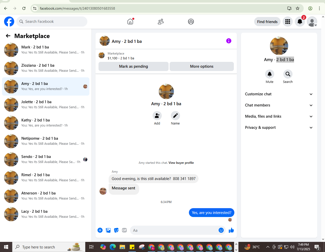Open site information icon in address bar
Viewport: 325px width, 252px height.
pyautogui.click(x=35, y=8)
